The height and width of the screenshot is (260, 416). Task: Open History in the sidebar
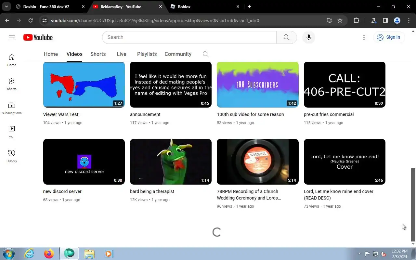tap(12, 156)
